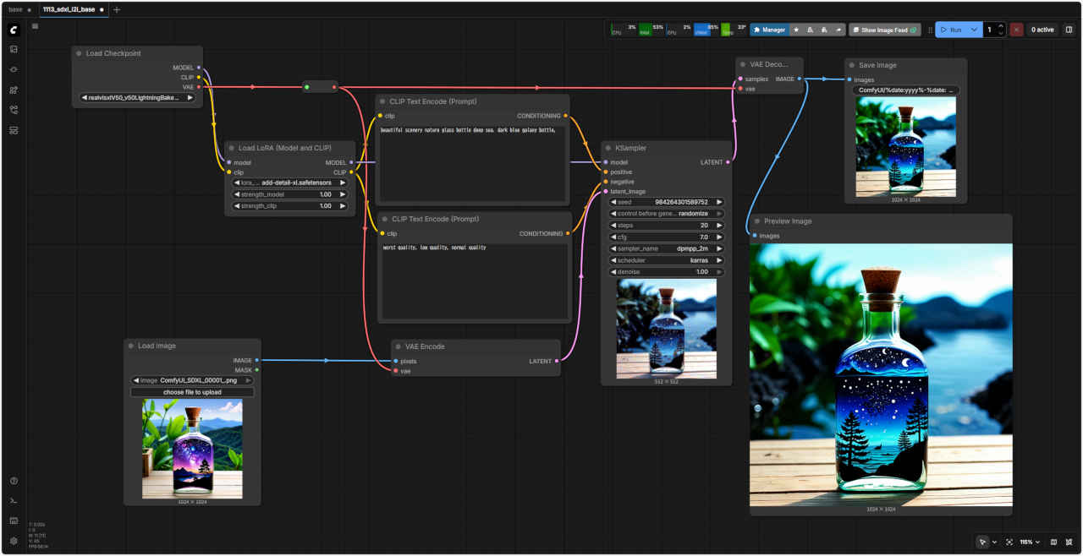
Task: Click the denoise value slider field
Action: coord(666,272)
